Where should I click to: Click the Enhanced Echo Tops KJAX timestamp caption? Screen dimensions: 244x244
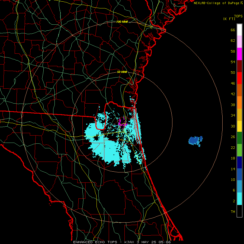[x=122, y=242]
